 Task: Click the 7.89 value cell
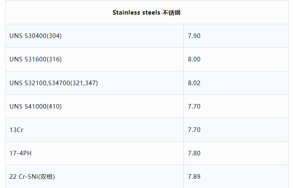pos(194,177)
